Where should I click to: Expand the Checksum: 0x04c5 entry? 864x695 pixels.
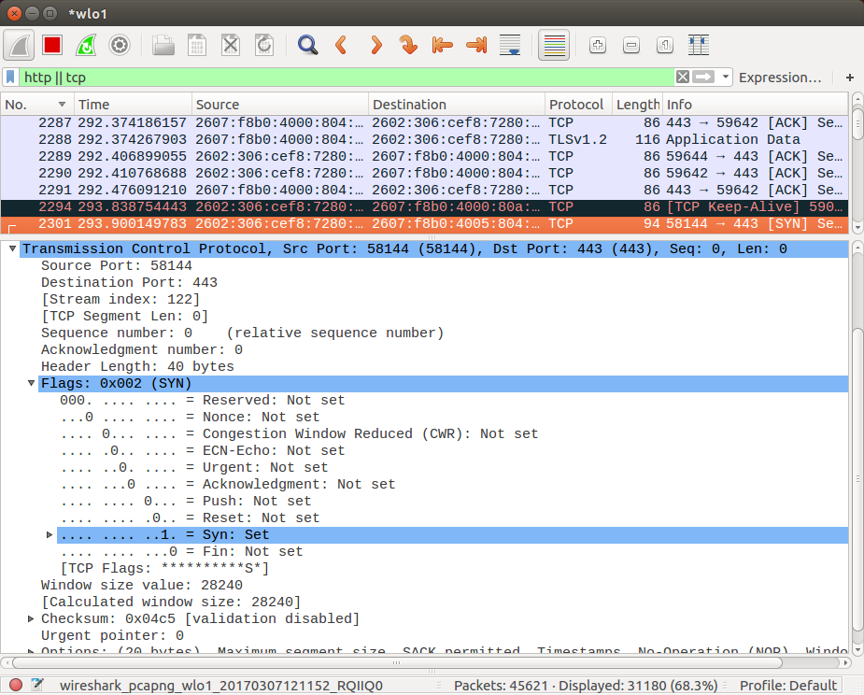click(x=32, y=619)
